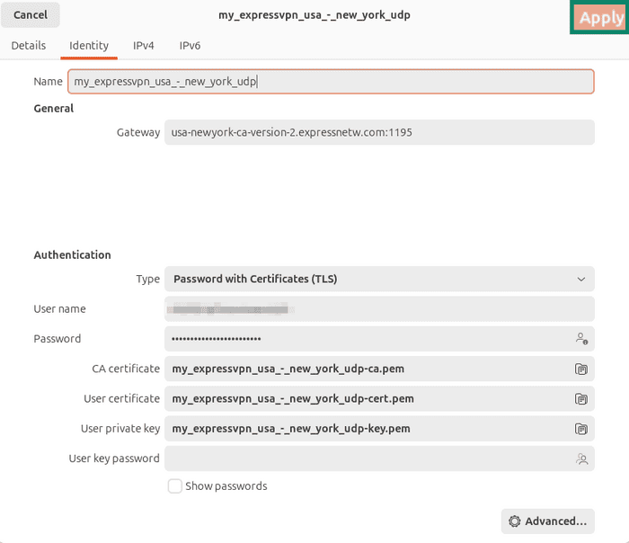Browse for CA certificate via file icon
629x543 pixels.
pyautogui.click(x=581, y=369)
